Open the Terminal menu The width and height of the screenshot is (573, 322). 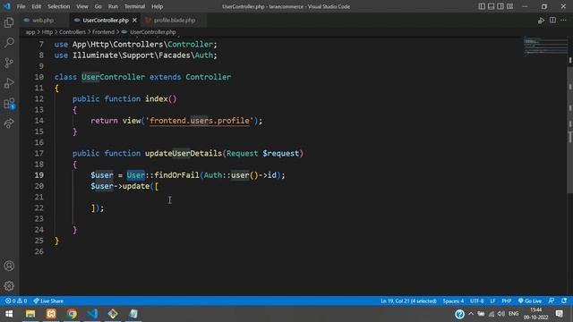(x=134, y=6)
